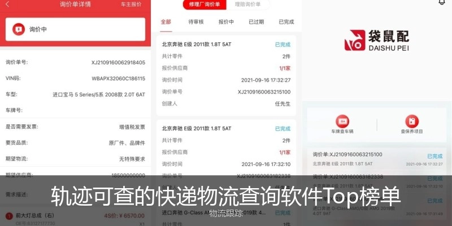Click the 4S价: ¥6570.00 price

pos(124,215)
